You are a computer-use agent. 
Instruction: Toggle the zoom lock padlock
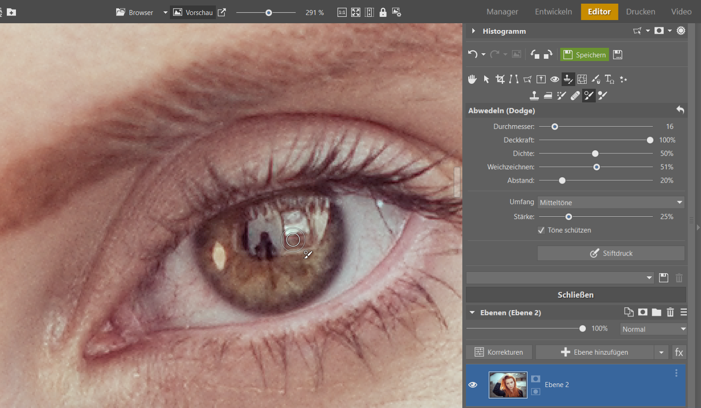[x=383, y=12]
